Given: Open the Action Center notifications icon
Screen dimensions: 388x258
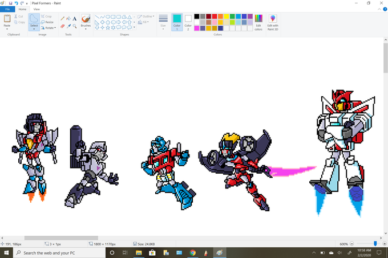Looking at the screenshot, I should (x=379, y=252).
